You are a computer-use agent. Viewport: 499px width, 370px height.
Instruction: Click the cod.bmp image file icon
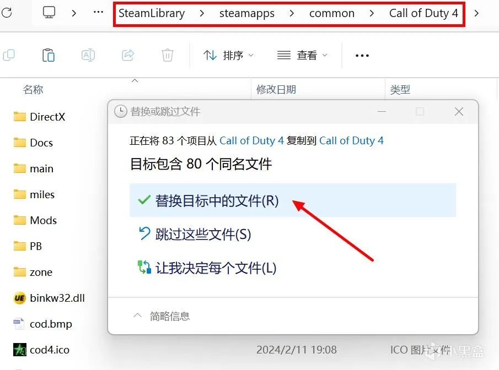pos(18,324)
